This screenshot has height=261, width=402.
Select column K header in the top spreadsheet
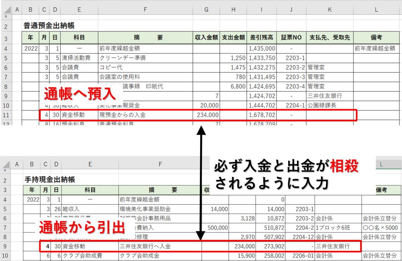coord(330,10)
